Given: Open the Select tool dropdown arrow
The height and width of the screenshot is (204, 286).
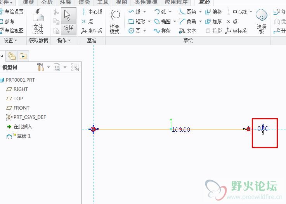Looking at the screenshot, I should tap(68, 32).
